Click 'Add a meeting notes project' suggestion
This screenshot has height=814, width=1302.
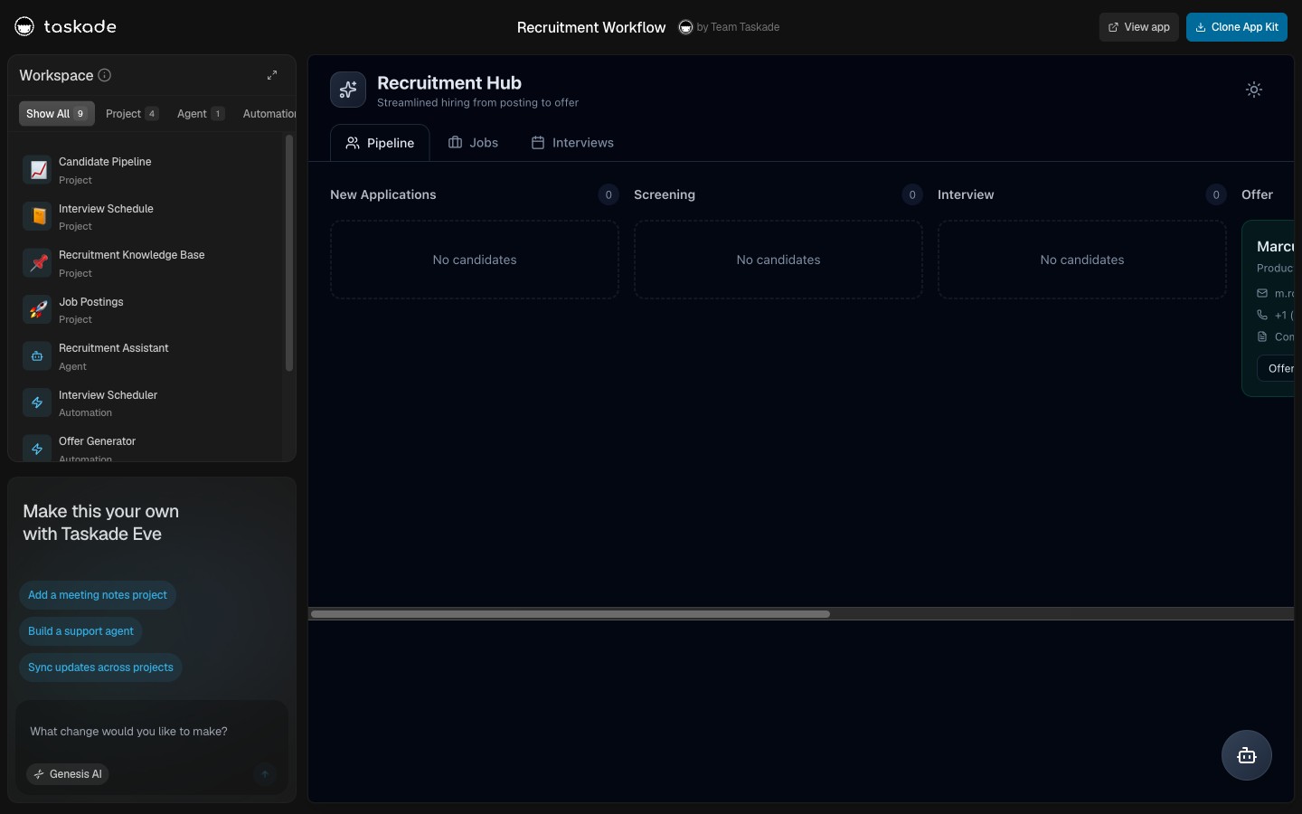point(98,595)
